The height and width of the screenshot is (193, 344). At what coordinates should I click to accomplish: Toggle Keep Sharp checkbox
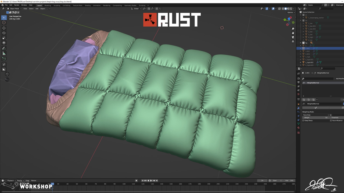[303, 121]
